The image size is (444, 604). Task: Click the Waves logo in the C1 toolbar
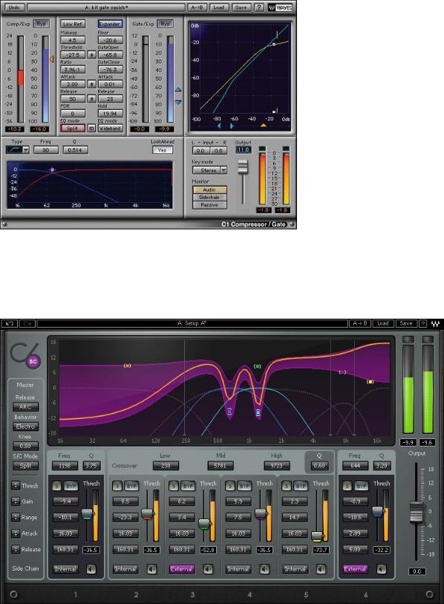(x=281, y=7)
